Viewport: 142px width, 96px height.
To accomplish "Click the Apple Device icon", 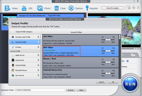I will coord(13,55).
